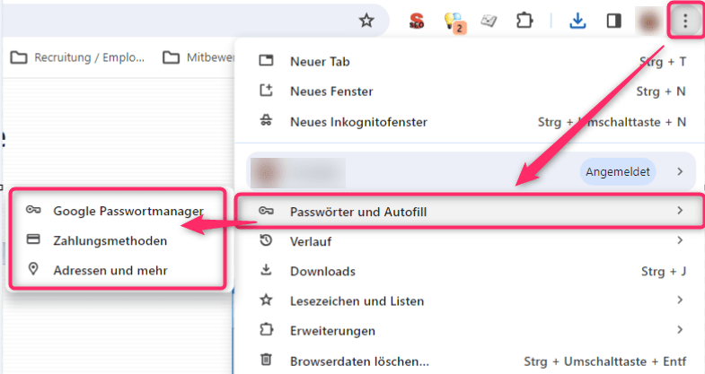The height and width of the screenshot is (374, 705).
Task: Choose Adressen und mehr in submenu
Action: point(118,270)
